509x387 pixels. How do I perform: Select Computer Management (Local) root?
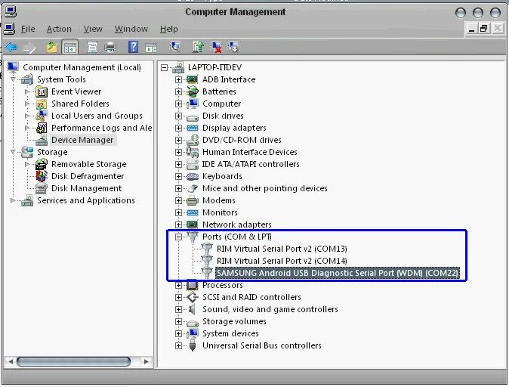pyautogui.click(x=82, y=67)
